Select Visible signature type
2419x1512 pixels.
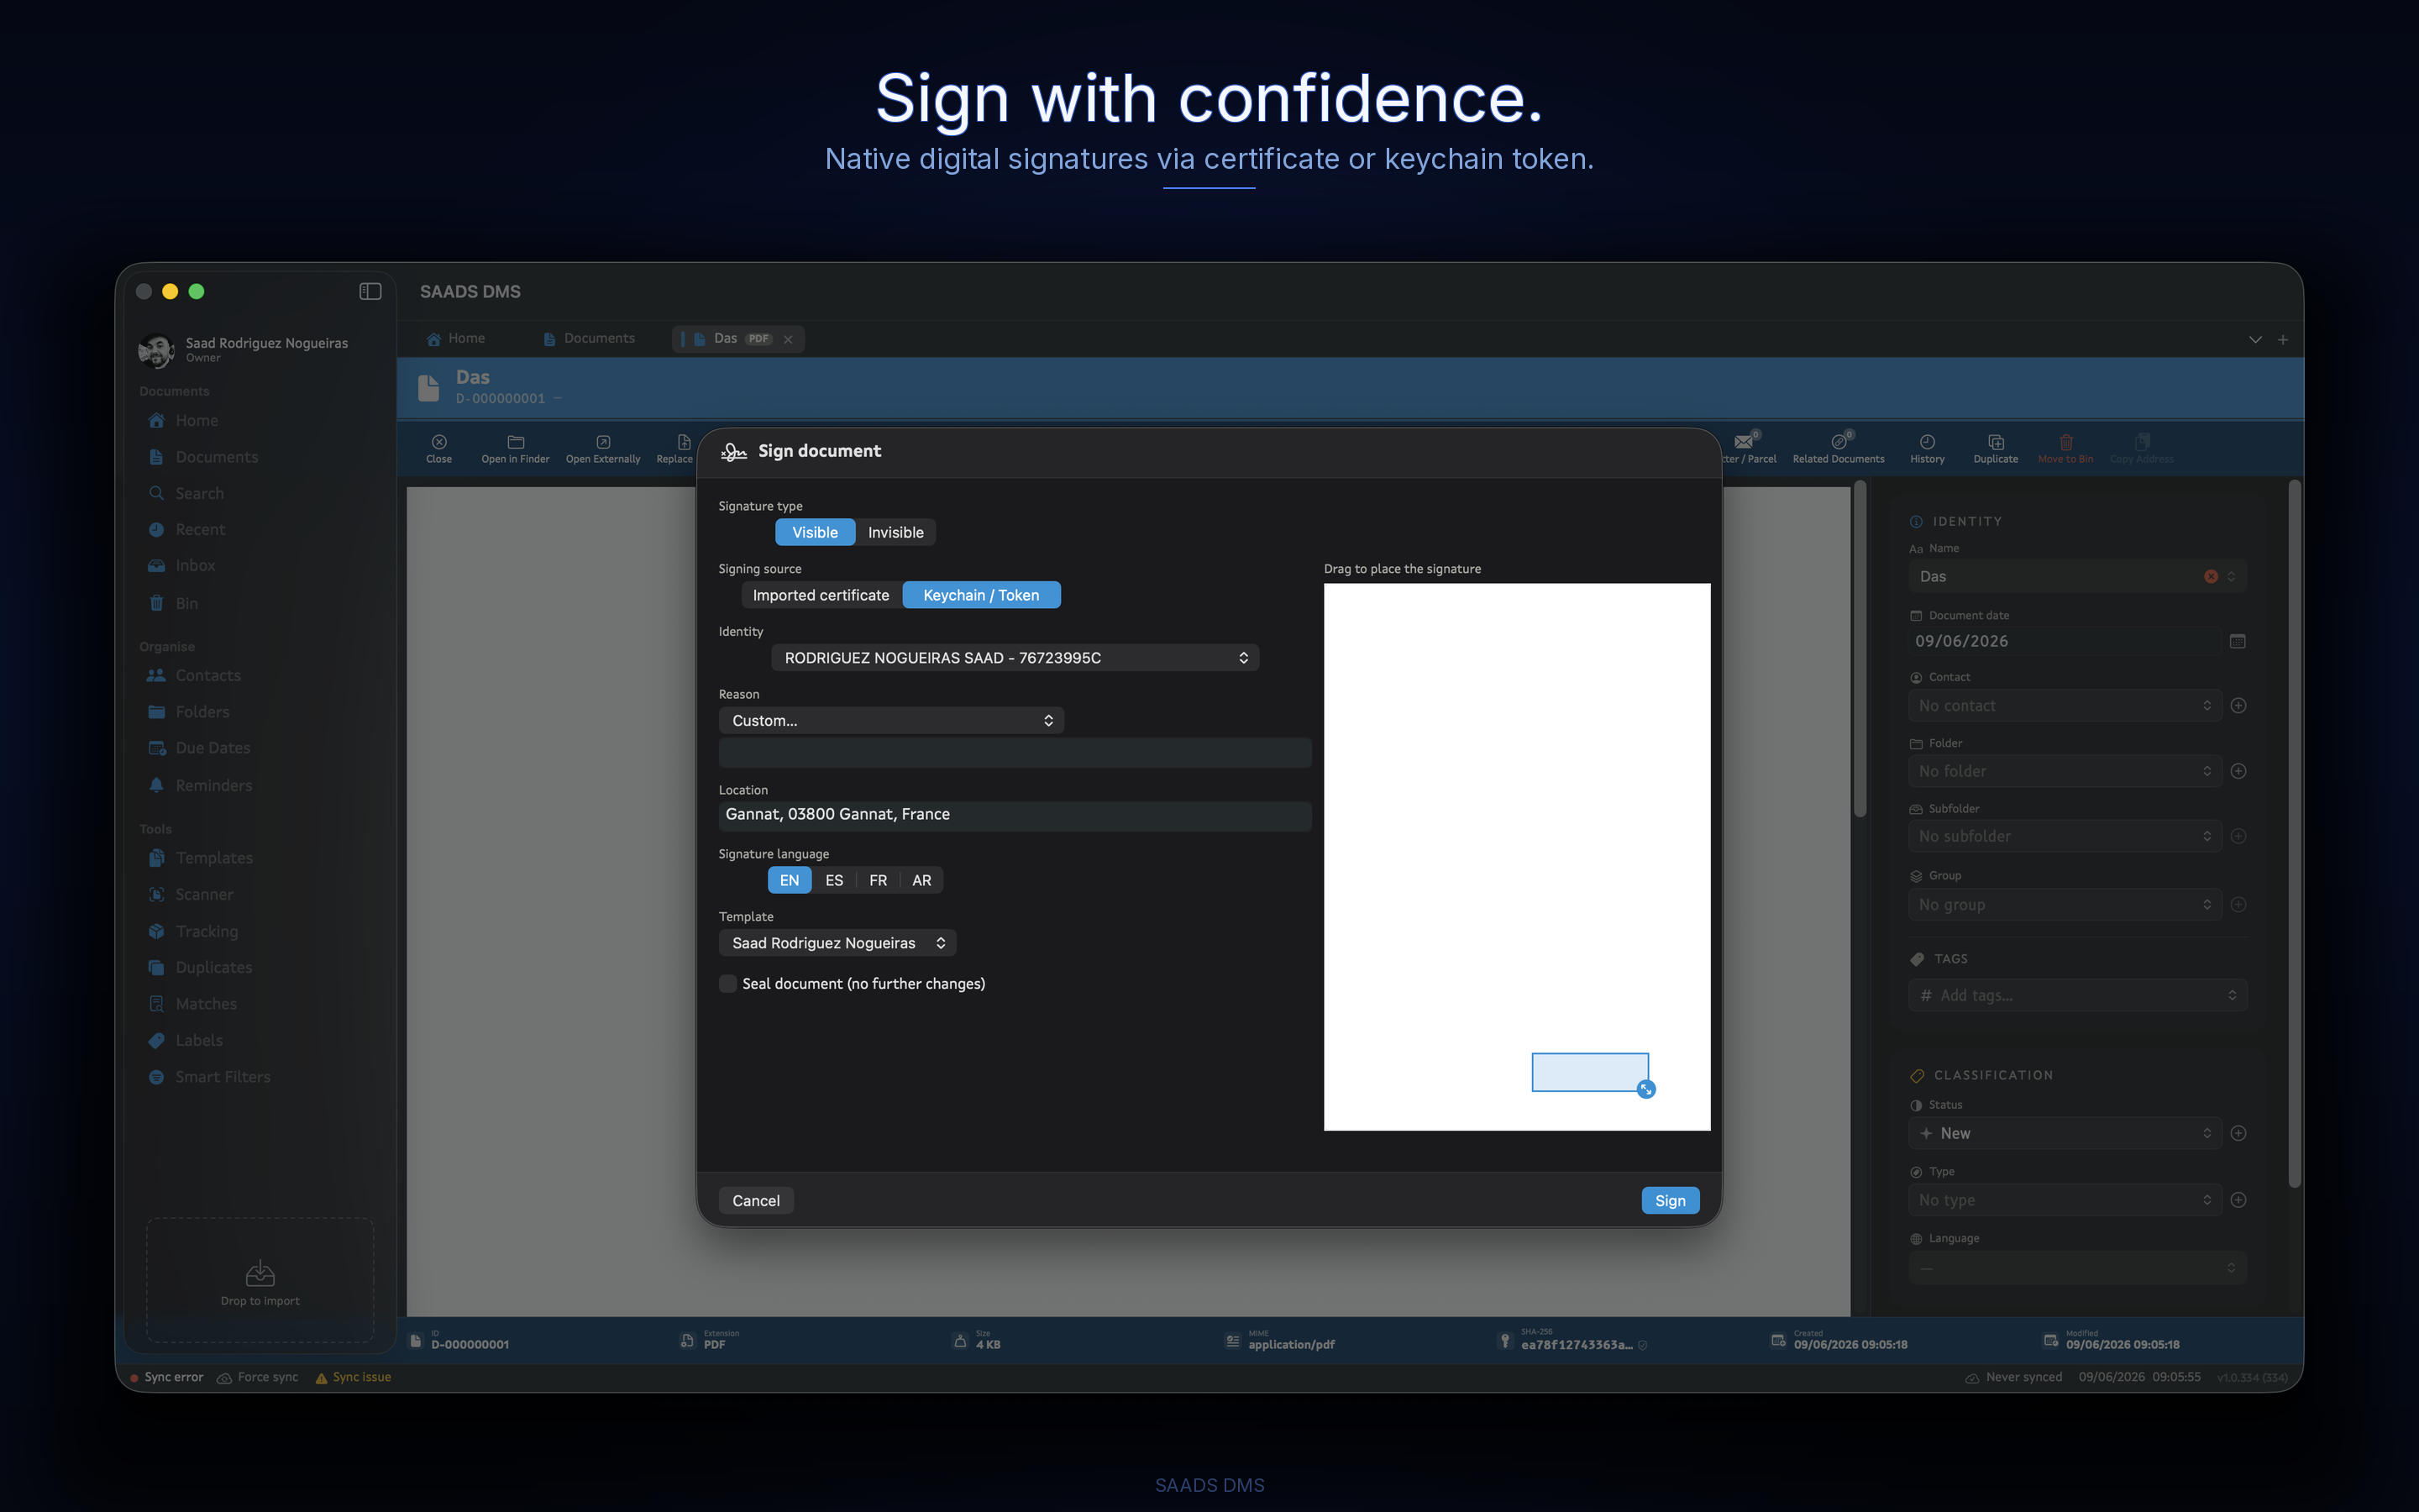(815, 532)
